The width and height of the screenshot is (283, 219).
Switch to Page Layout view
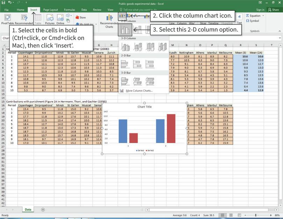pyautogui.click(x=231, y=215)
